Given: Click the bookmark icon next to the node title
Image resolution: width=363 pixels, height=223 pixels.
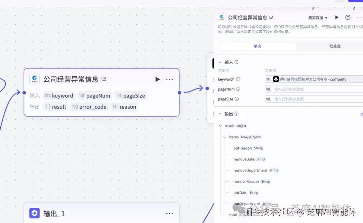Looking at the screenshot, I should [104, 79].
